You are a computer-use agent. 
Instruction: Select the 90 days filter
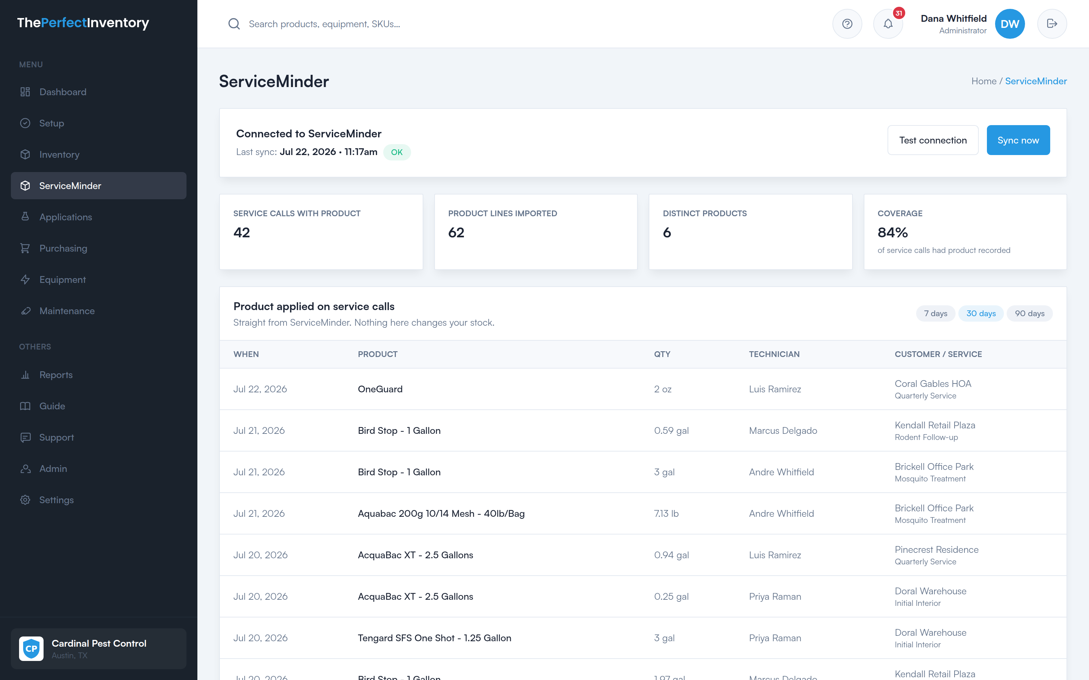(1029, 313)
